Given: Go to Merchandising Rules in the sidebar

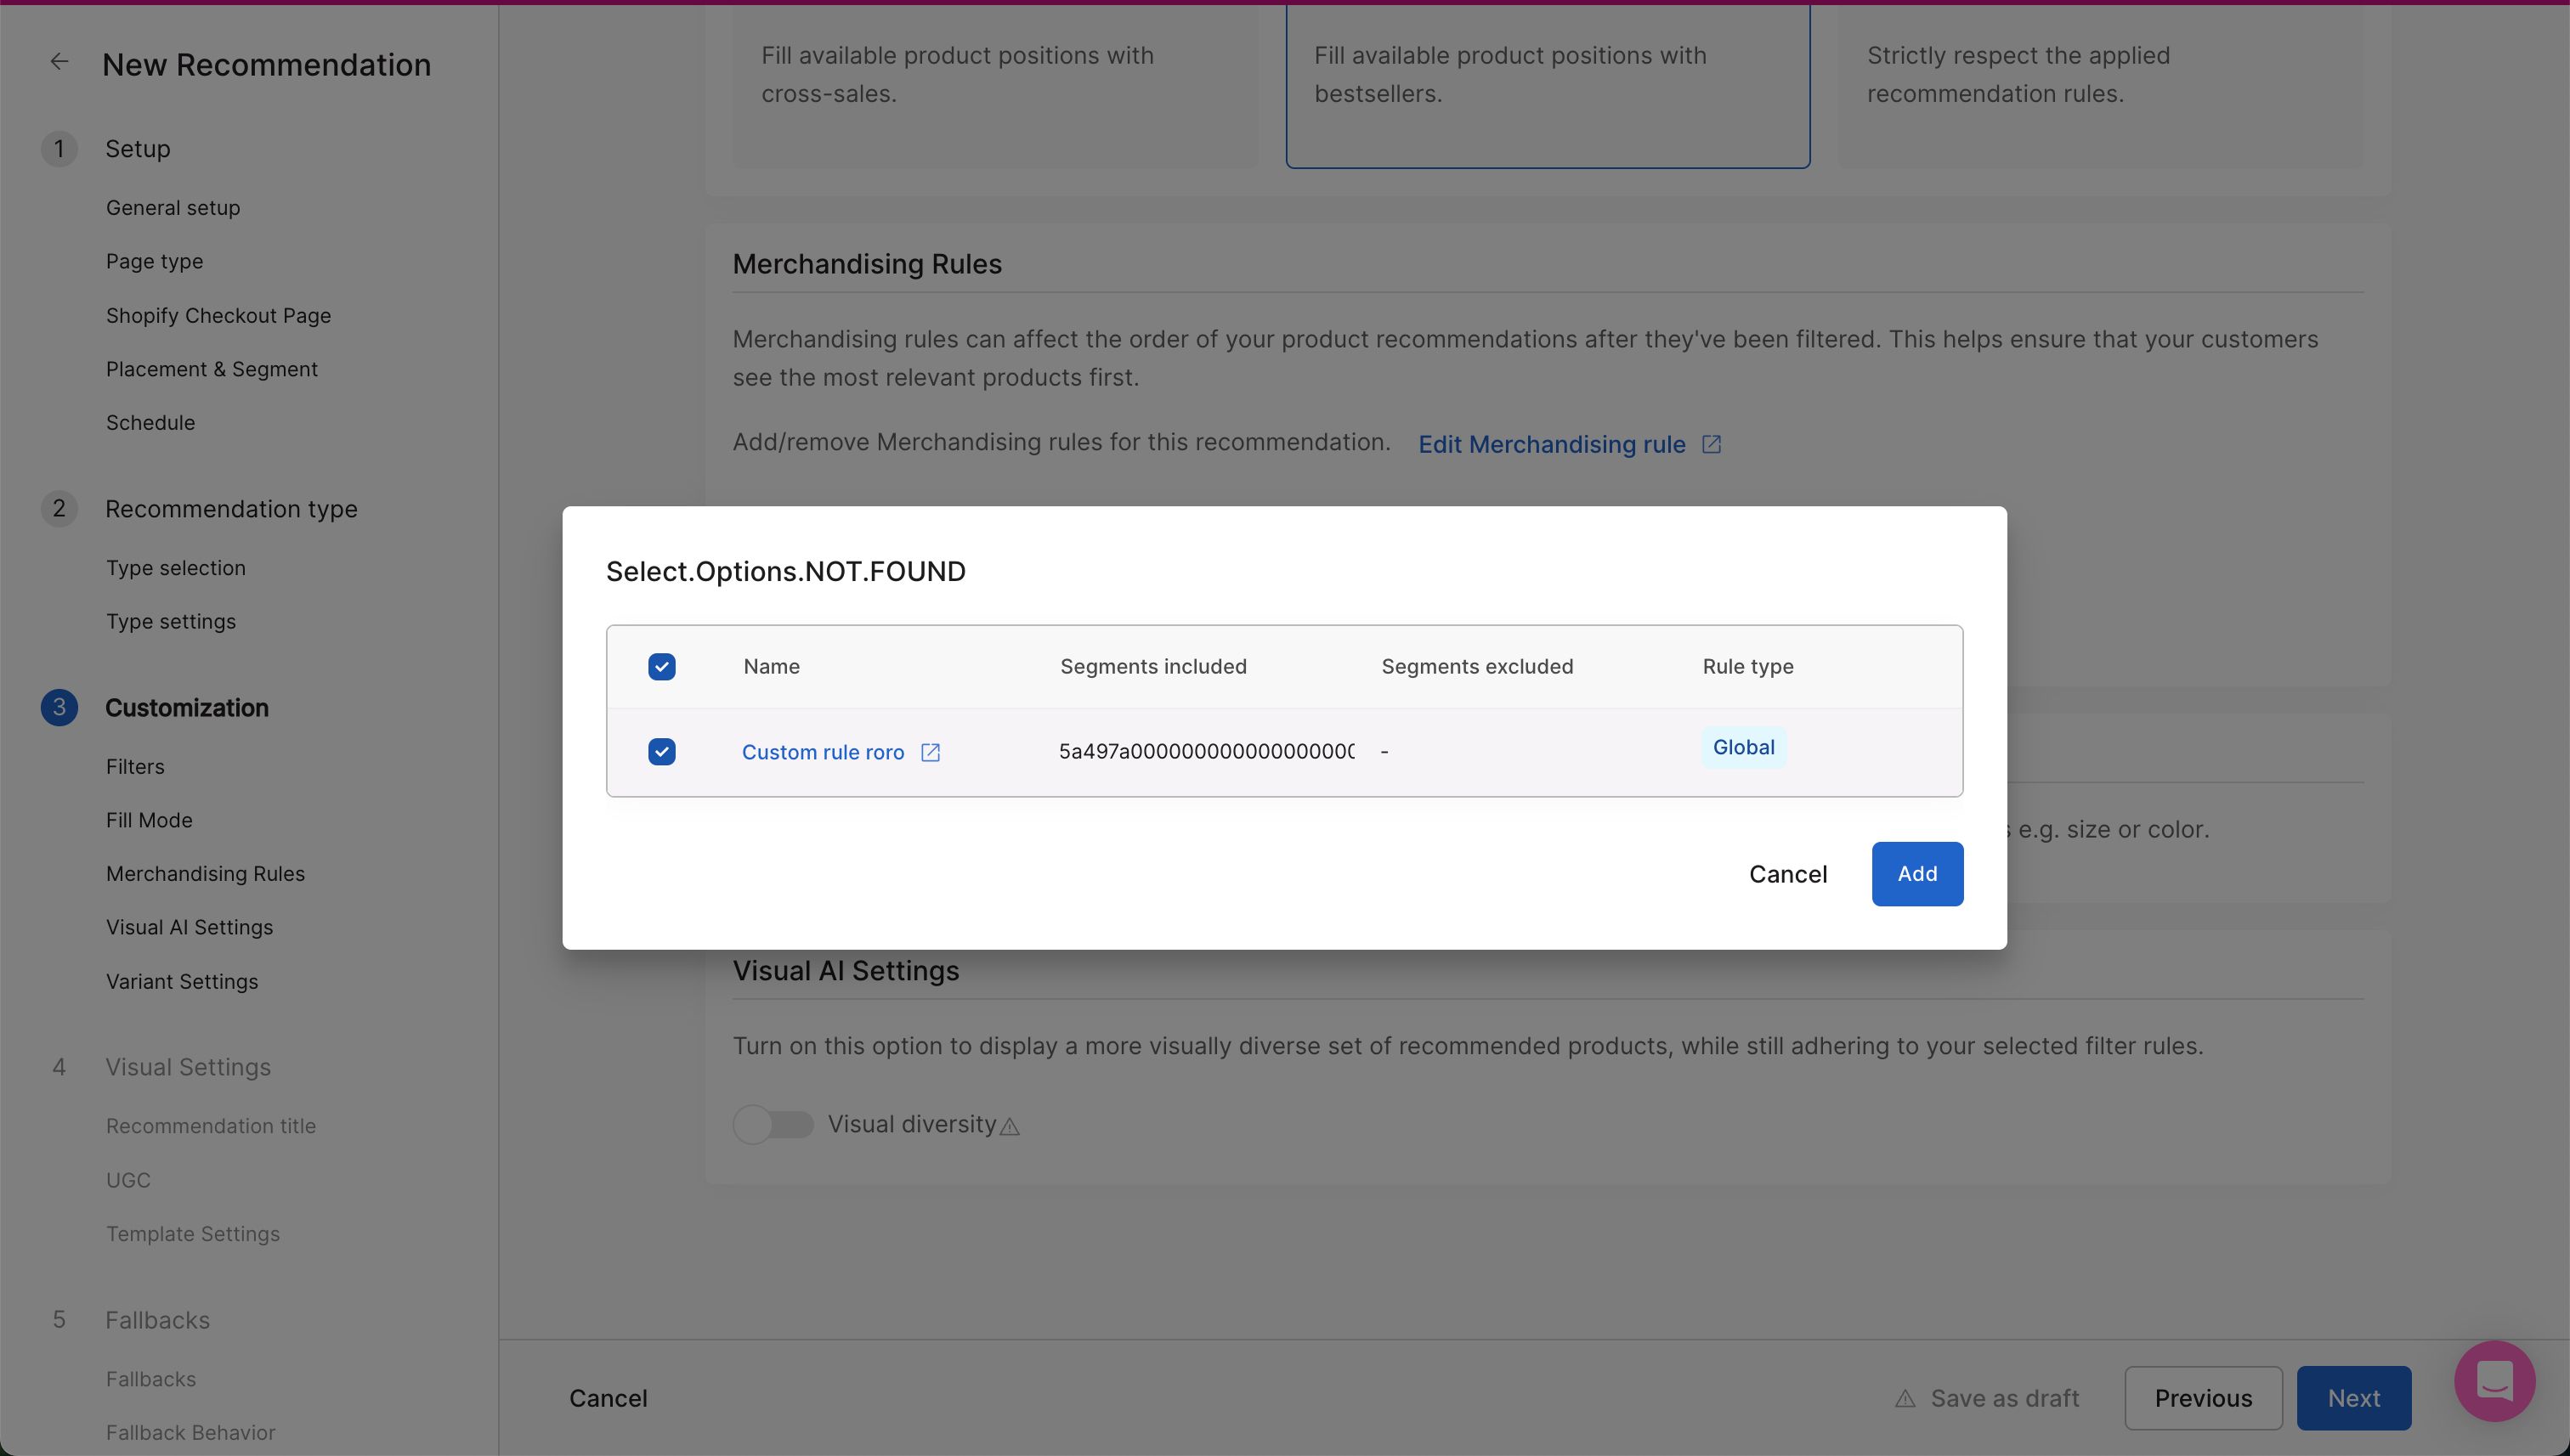Looking at the screenshot, I should click(205, 873).
